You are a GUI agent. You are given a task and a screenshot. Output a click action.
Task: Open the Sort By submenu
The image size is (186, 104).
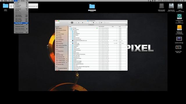point(21,10)
